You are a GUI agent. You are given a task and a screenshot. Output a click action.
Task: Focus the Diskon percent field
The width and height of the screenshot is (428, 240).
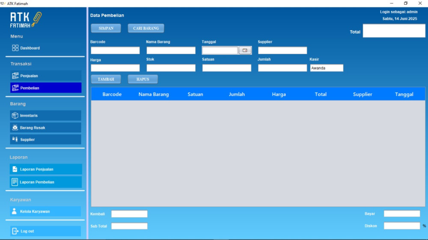402,226
